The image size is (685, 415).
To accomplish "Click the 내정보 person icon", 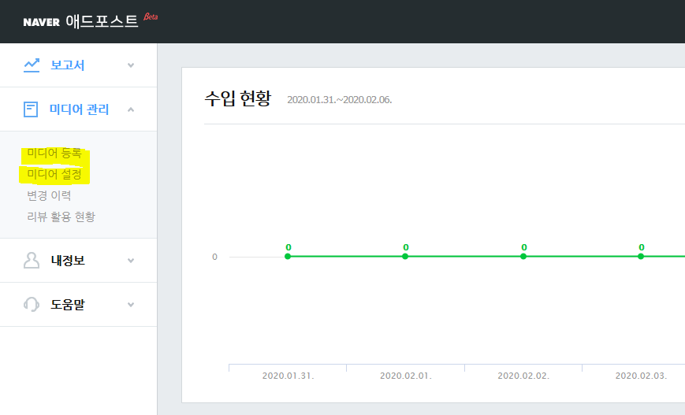I will (x=31, y=261).
